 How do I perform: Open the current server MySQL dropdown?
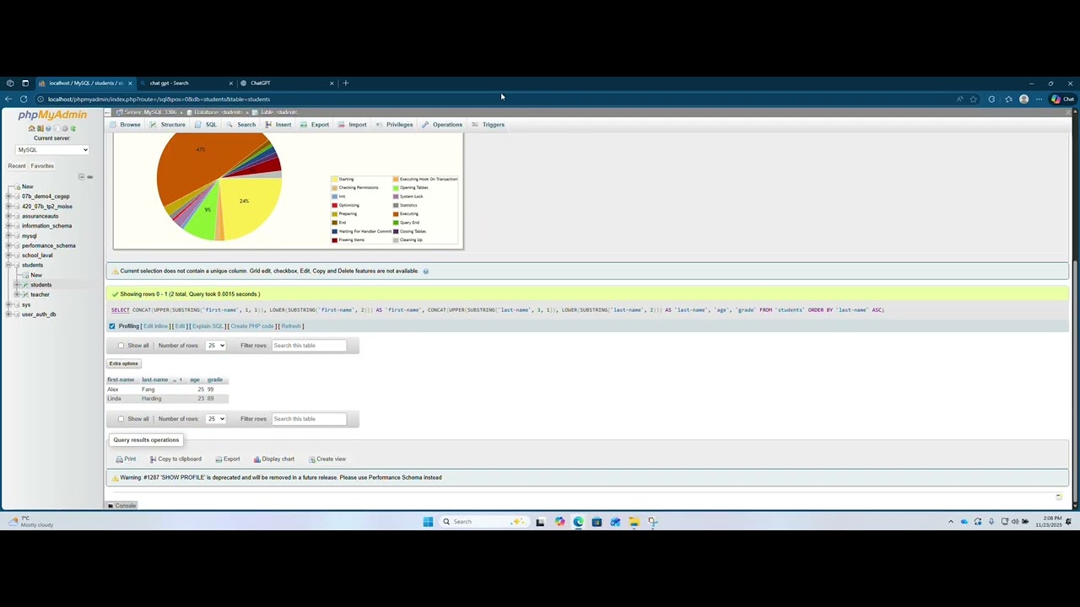coord(52,150)
